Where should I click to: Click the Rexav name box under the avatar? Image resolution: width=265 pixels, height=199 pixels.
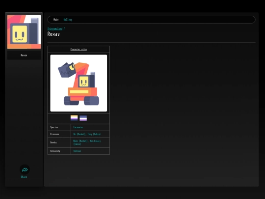24,55
